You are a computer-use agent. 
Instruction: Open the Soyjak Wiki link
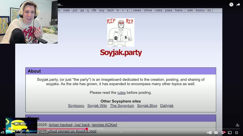97,105
